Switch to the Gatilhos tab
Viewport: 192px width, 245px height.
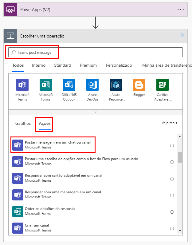pyautogui.click(x=23, y=124)
